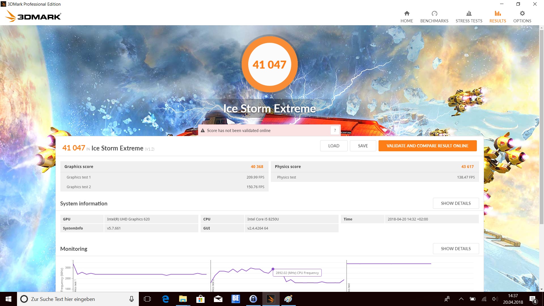Save the current benchmark result
The height and width of the screenshot is (306, 544).
(x=363, y=146)
